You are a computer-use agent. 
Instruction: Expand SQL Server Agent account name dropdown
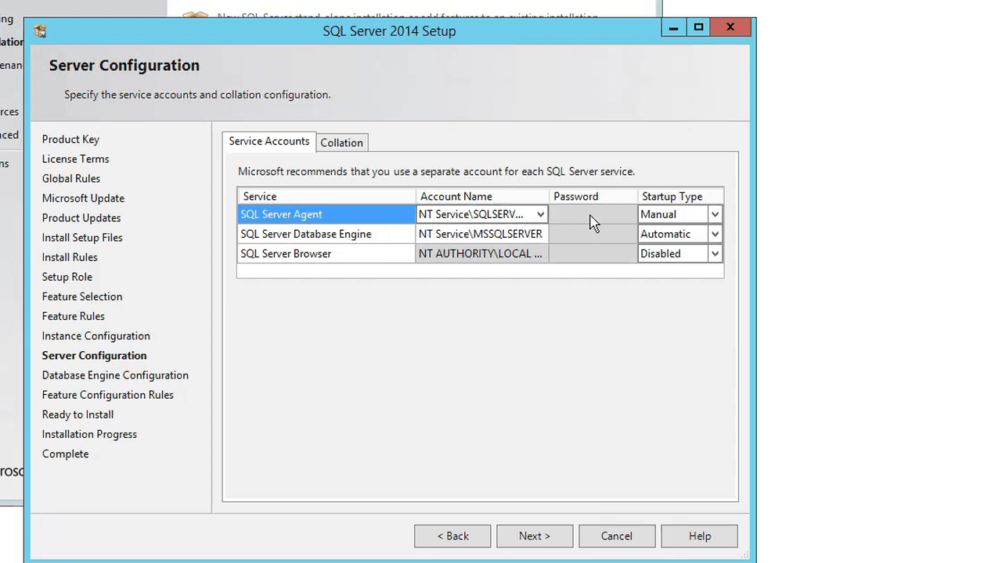click(540, 214)
